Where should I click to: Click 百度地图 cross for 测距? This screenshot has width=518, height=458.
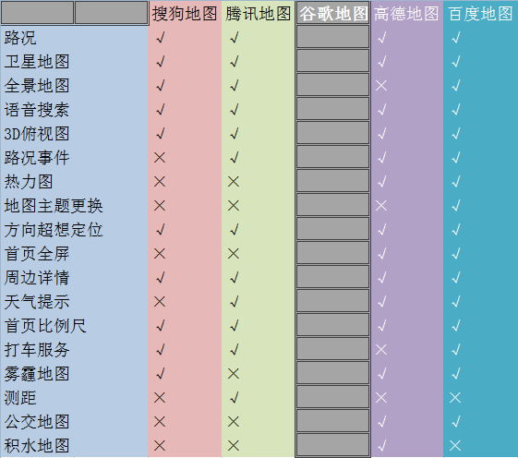click(455, 398)
